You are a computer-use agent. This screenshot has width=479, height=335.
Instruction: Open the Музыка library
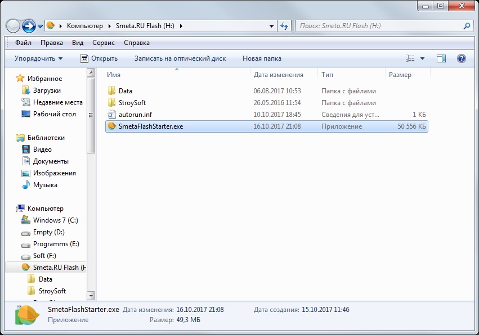(x=45, y=185)
